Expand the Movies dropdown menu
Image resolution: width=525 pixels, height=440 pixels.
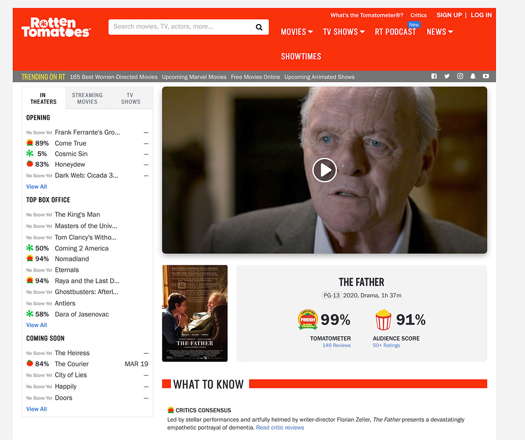[x=297, y=32]
